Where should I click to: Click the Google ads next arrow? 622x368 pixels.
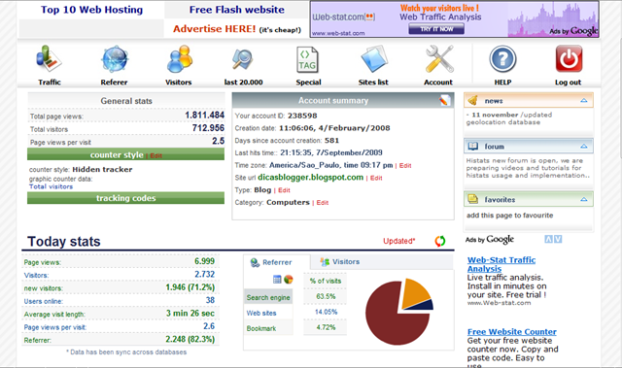point(558,239)
